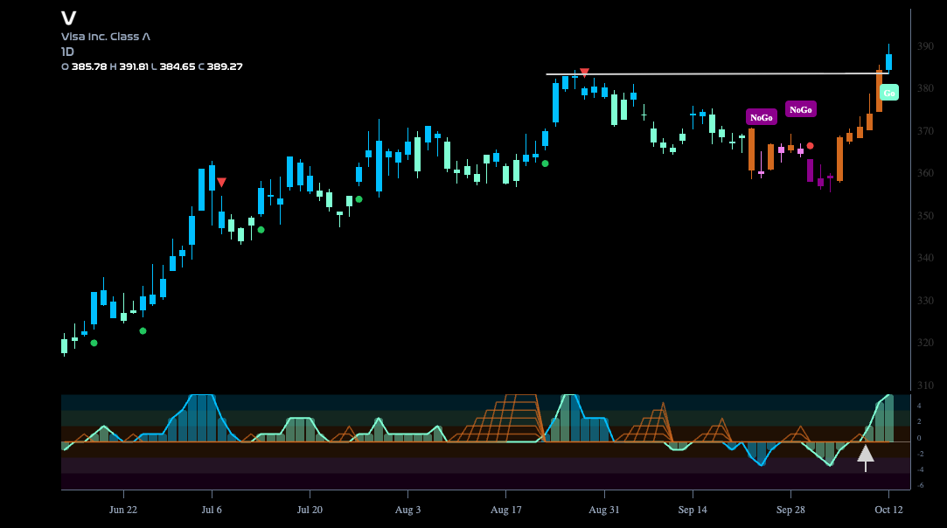
Task: Click the Aug 31 date label
Action: tap(604, 510)
